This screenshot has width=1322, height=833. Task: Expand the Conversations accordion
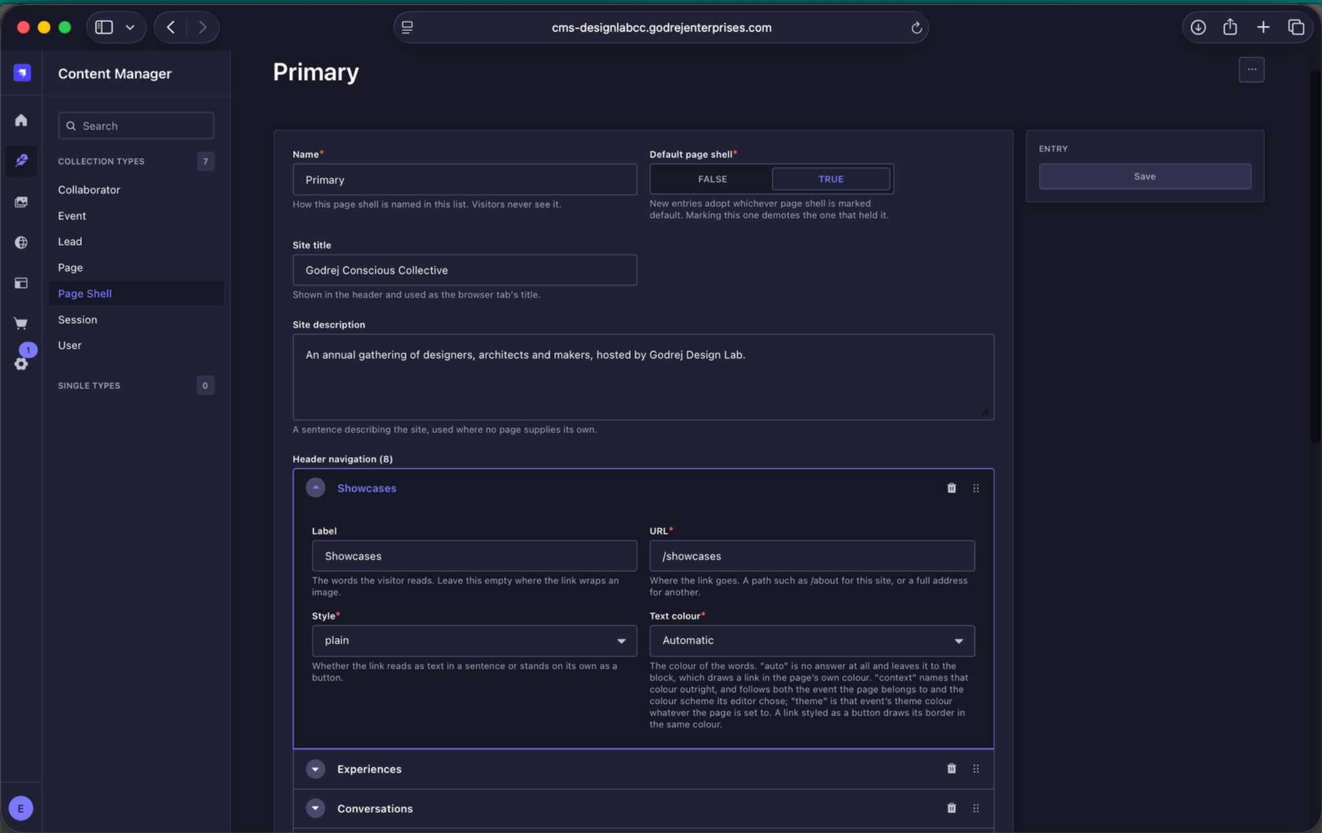315,808
